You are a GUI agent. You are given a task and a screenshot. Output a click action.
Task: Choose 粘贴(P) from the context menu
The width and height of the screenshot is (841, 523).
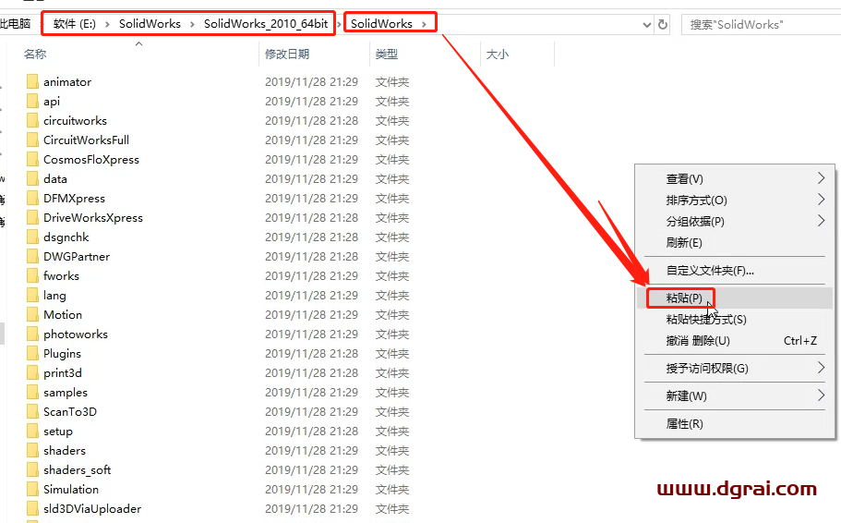point(734,298)
